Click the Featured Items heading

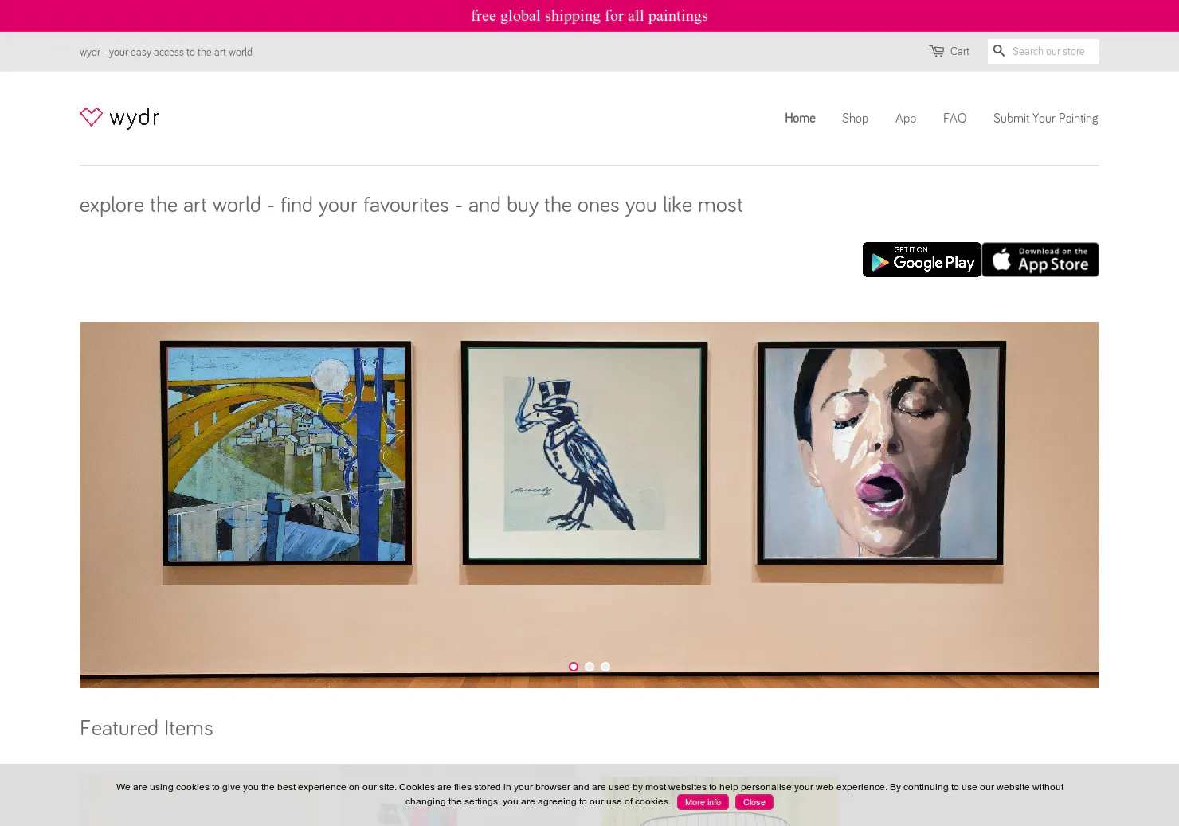147,728
